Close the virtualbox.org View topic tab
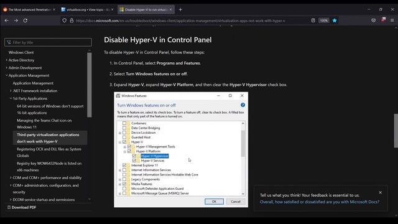 pyautogui.click(x=112, y=10)
